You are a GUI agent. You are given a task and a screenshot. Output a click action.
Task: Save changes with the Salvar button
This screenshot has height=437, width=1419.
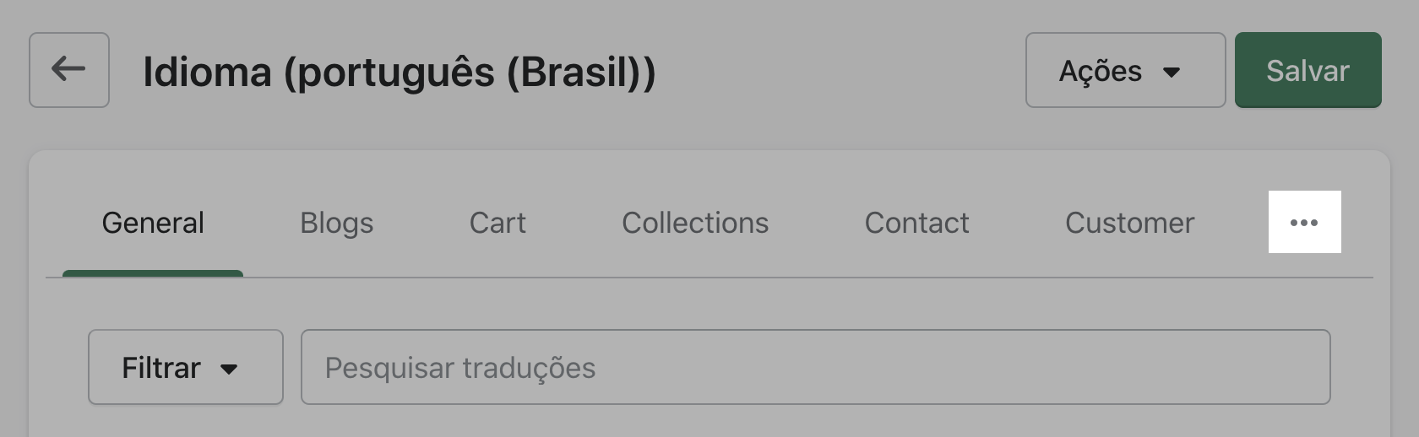click(x=1308, y=71)
